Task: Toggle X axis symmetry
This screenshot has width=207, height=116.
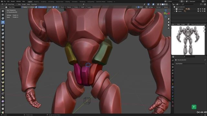Action: pyautogui.click(x=138, y=7)
